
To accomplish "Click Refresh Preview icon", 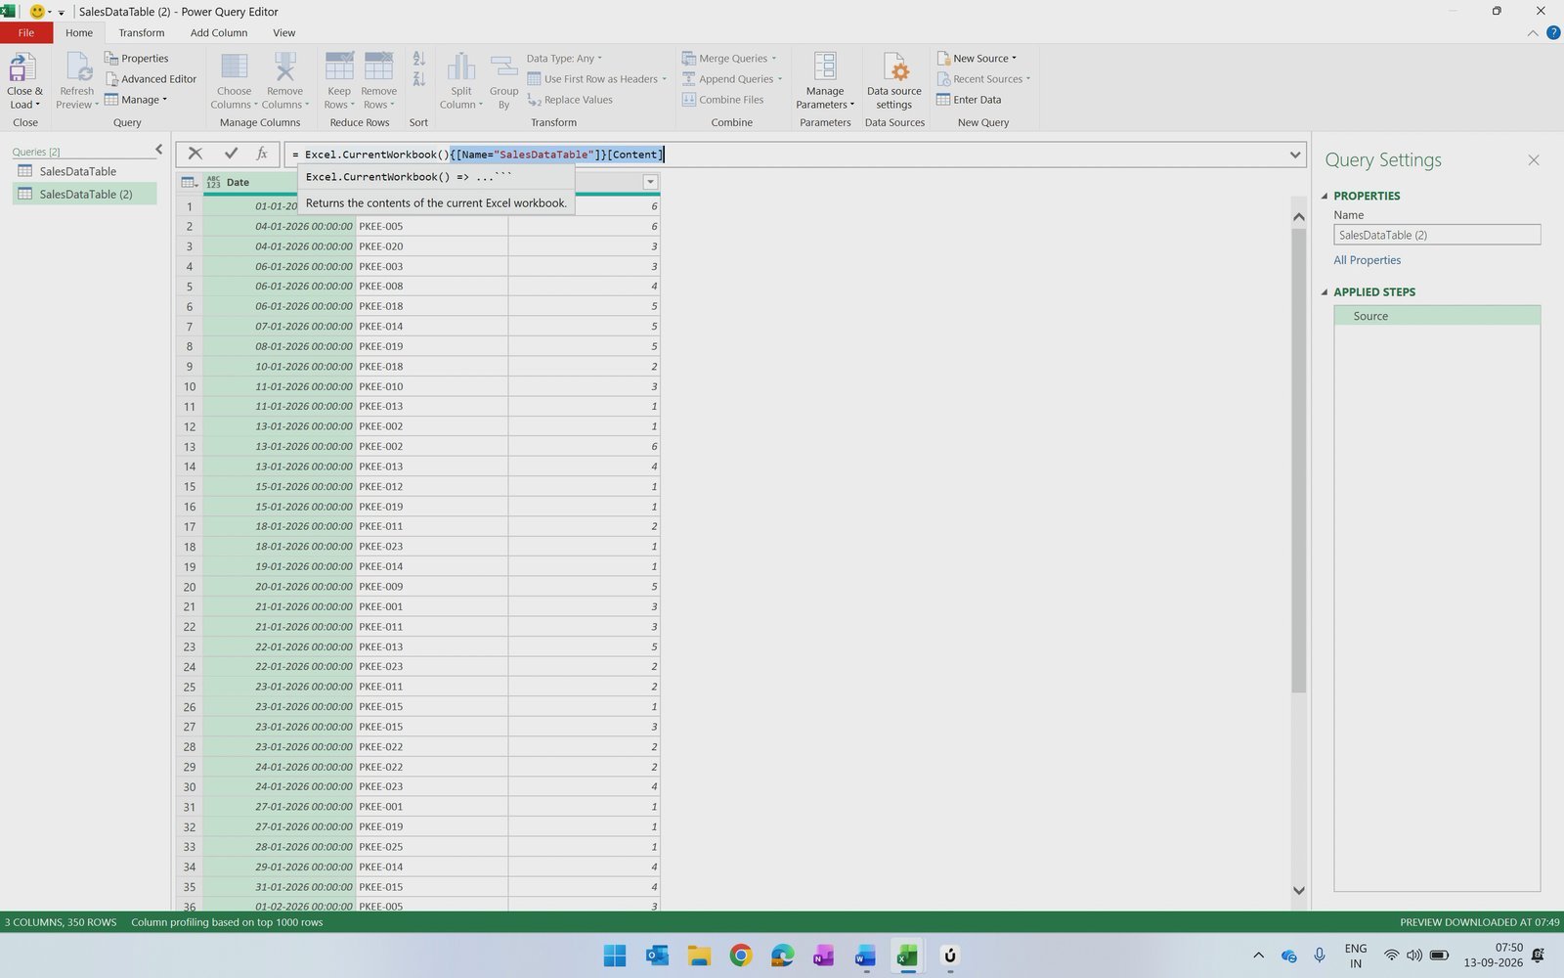I will pos(77,67).
